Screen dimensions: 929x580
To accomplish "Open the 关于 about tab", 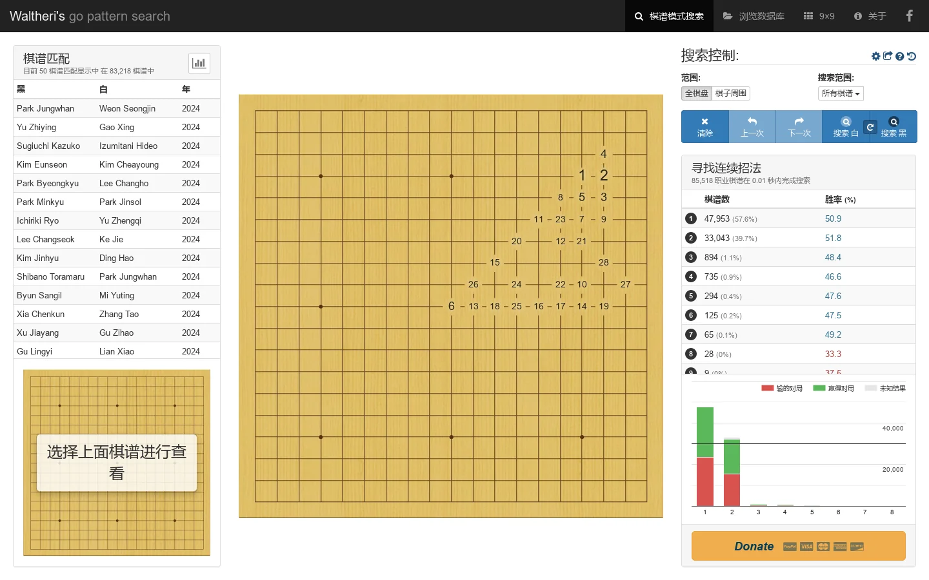I will [870, 16].
